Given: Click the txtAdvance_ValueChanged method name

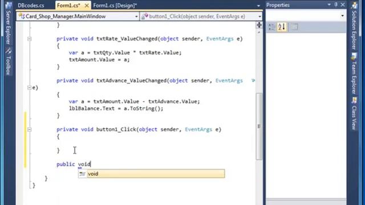Looking at the screenshot, I should coord(132,81).
